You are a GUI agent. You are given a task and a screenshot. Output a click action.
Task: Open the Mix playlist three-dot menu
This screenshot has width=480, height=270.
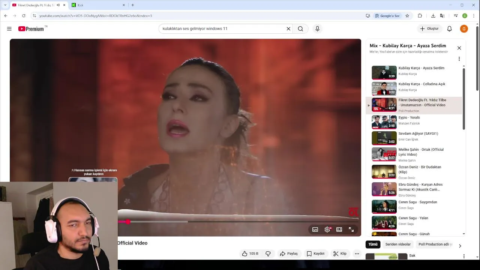pyautogui.click(x=459, y=59)
